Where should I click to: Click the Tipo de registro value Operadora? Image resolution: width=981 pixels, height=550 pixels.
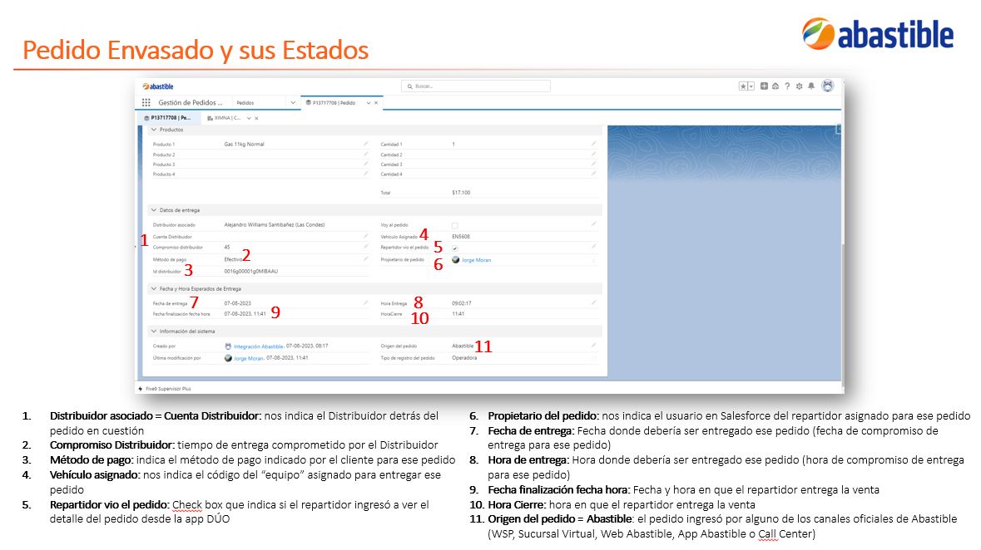464,358
